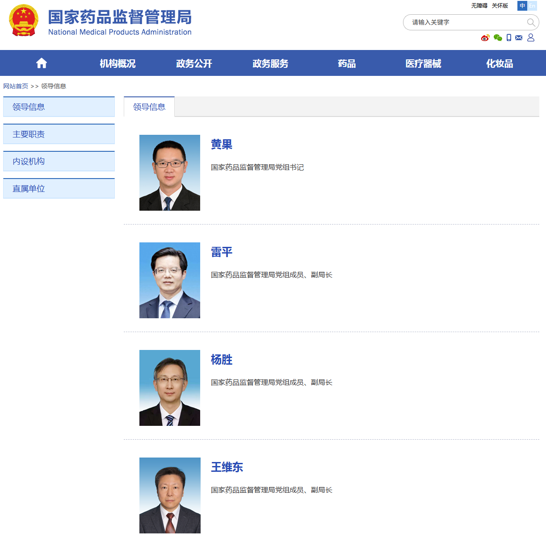Viewport: 546px width, 541px height.
Task: Click the national emblem logo
Action: [x=23, y=21]
